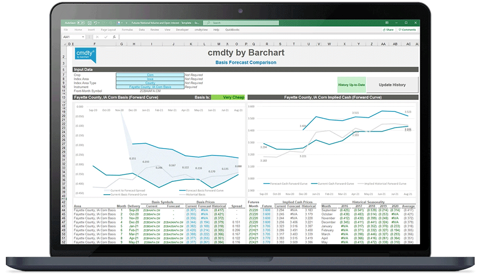Image resolution: width=481 pixels, height=277 pixels.
Task: Click the Current to Forecast Spread legend entry
Action: 125,191
